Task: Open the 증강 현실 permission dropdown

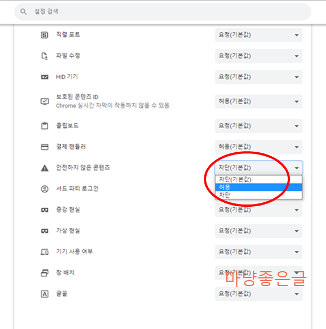Action: (x=258, y=210)
